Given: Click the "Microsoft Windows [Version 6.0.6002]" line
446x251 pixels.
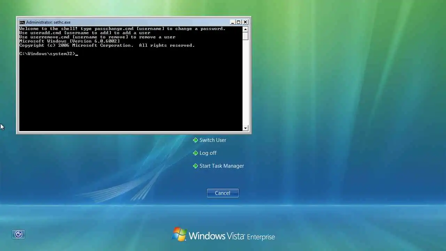Looking at the screenshot, I should click(69, 41).
